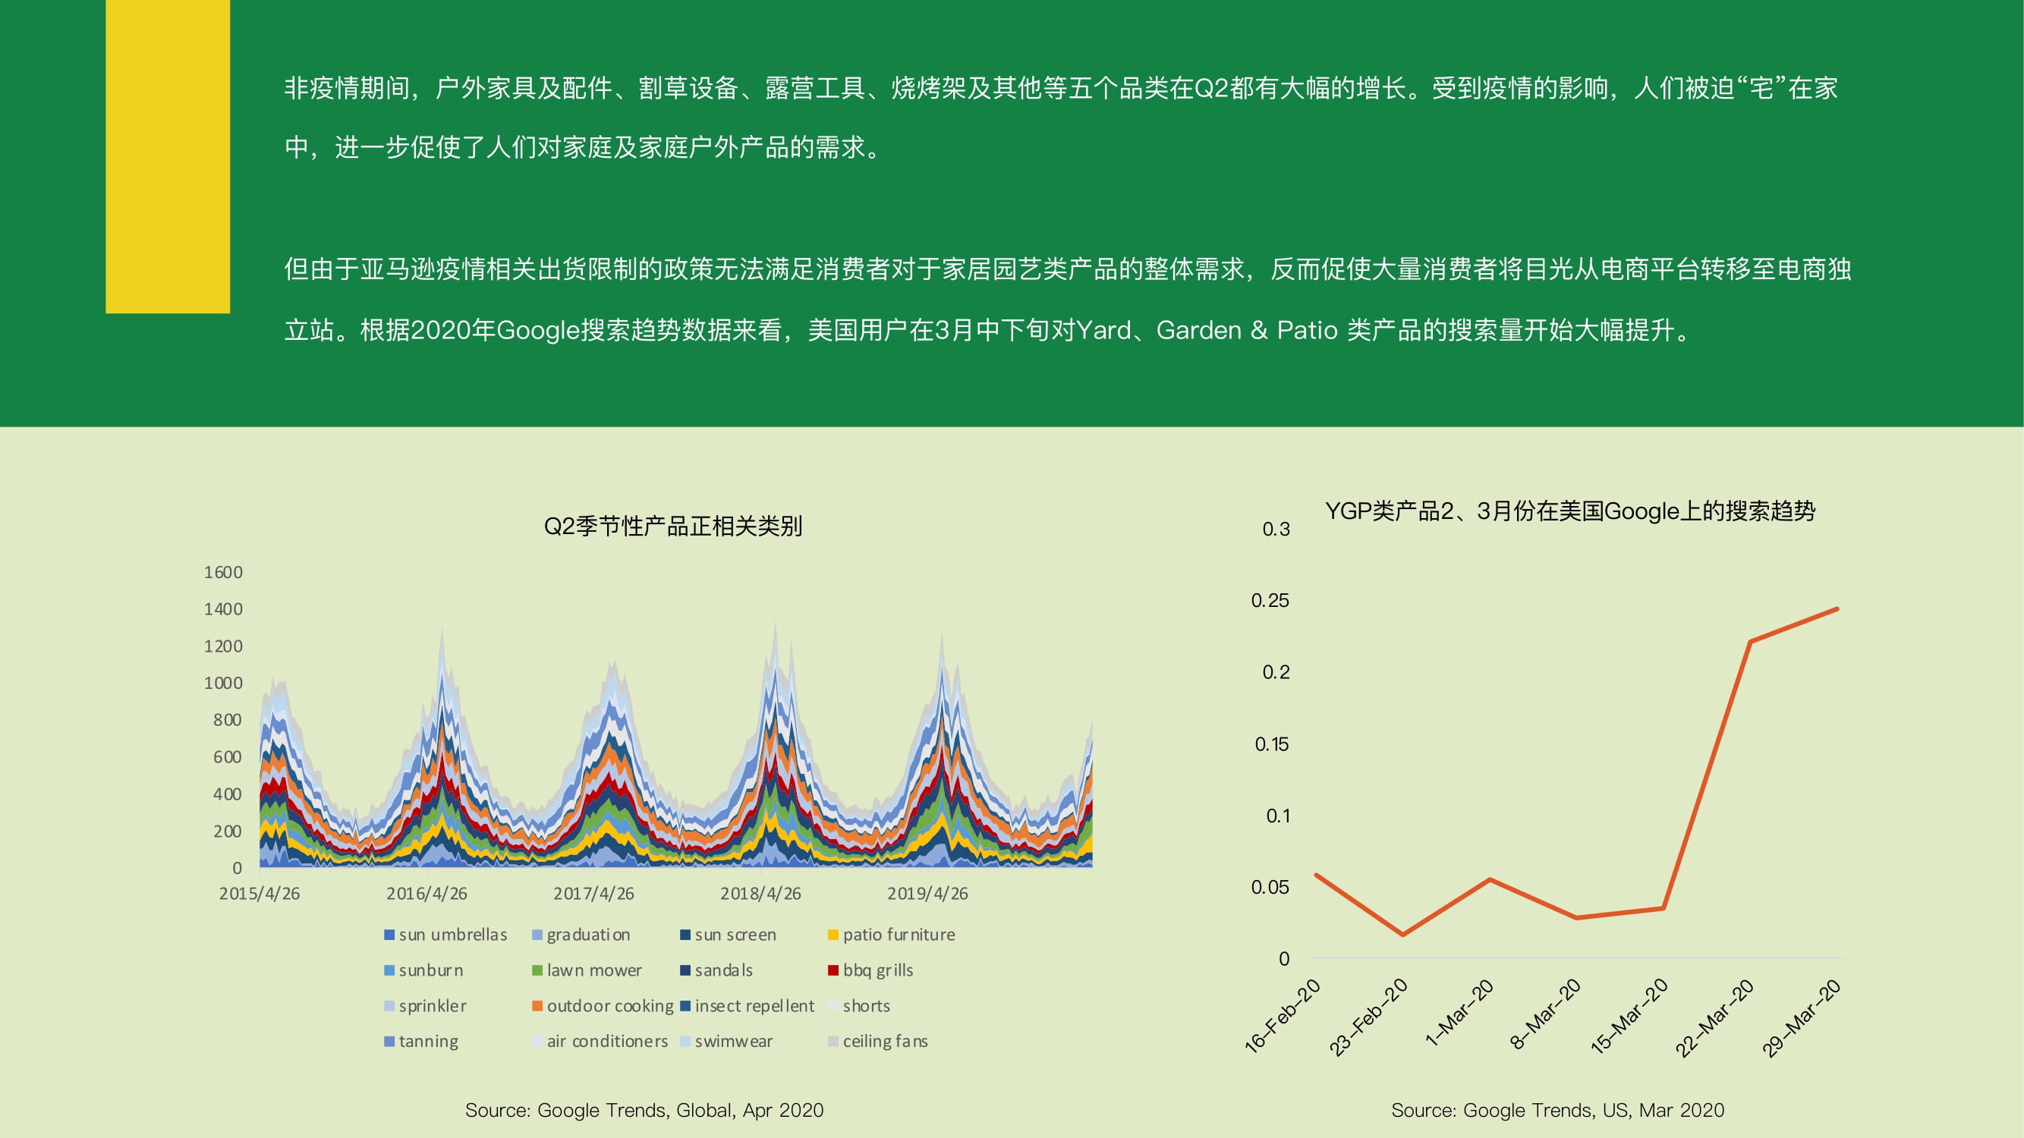Image resolution: width=2024 pixels, height=1138 pixels.
Task: Click the 2018/4/26 x-axis date label
Action: click(760, 893)
